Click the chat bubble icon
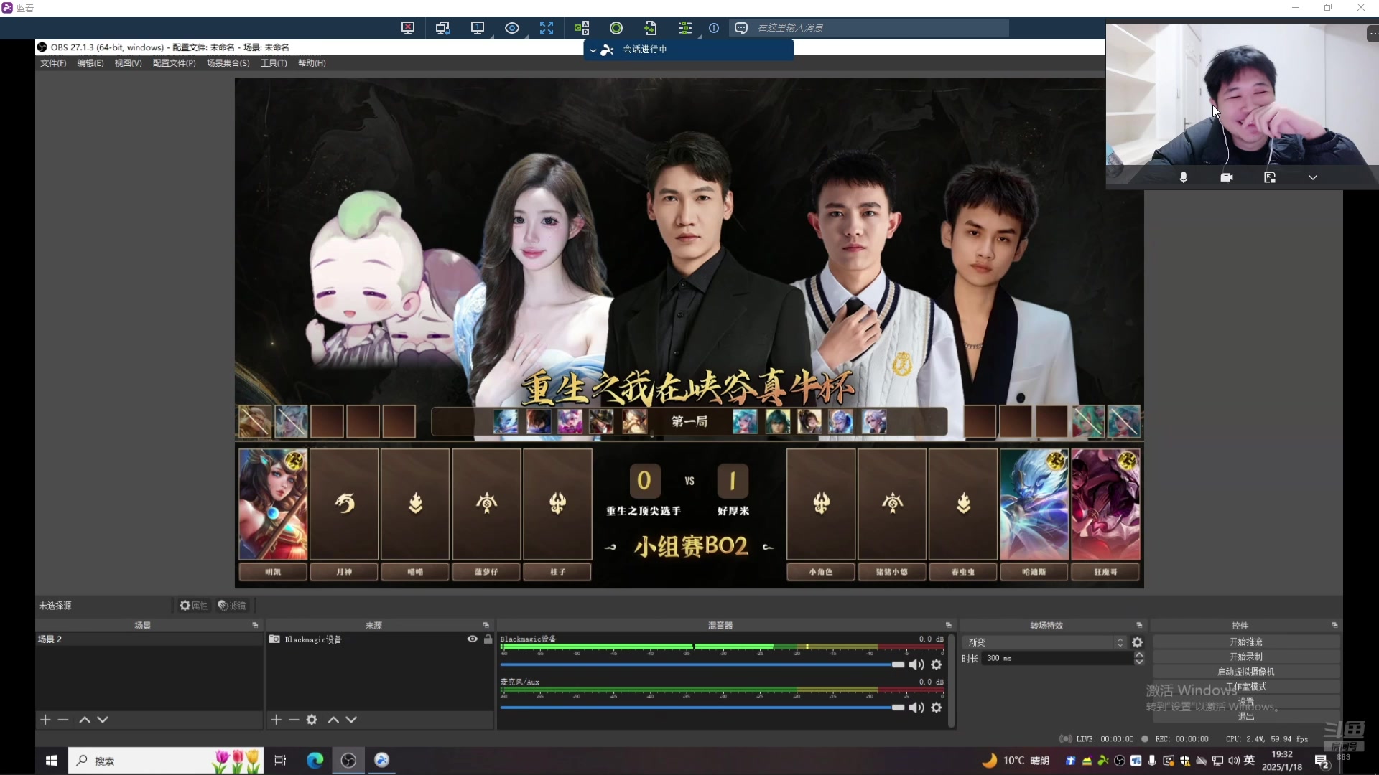1379x775 pixels. pyautogui.click(x=741, y=28)
